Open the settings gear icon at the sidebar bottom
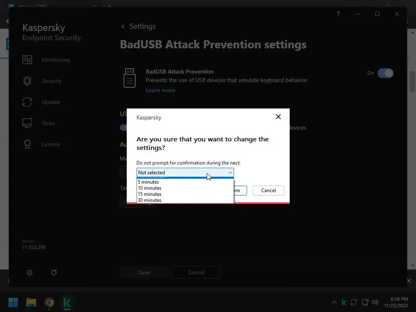This screenshot has width=416, height=312. point(30,273)
